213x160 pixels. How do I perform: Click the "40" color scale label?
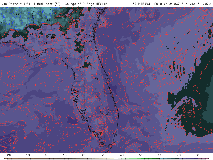(x=122, y=155)
